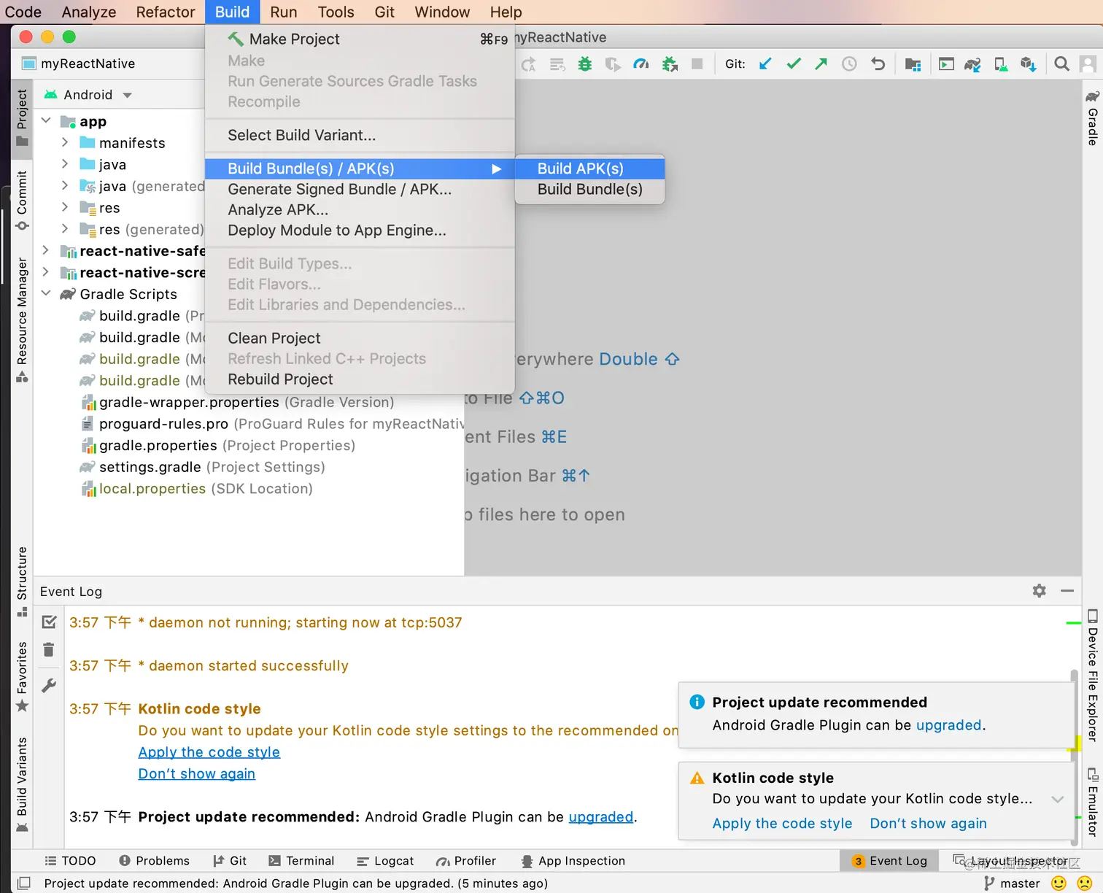
Task: Open the AVD Manager device icon
Action: tap(1001, 64)
